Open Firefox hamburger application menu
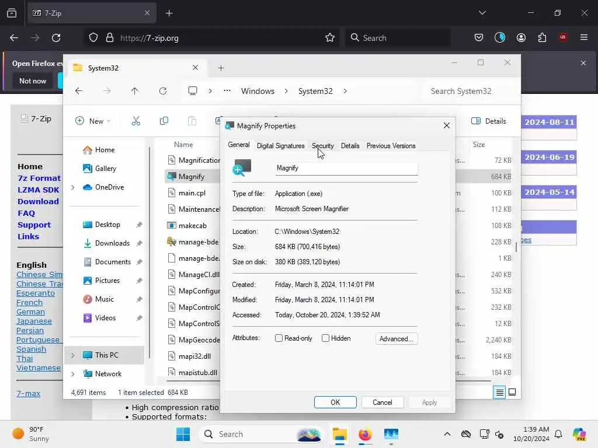The height and width of the screenshot is (448, 598). 584,37
